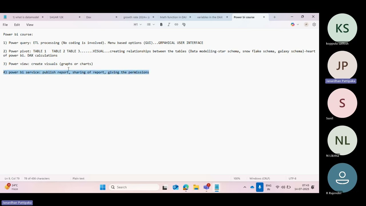This screenshot has width=366, height=206.
Task: Select Sunil's S avatar
Action: click(x=342, y=103)
